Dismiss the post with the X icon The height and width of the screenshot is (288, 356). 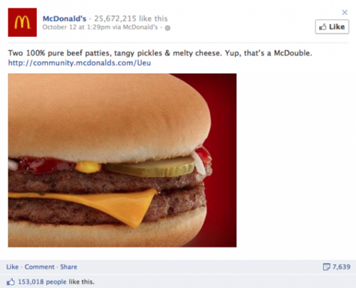pyautogui.click(x=345, y=12)
